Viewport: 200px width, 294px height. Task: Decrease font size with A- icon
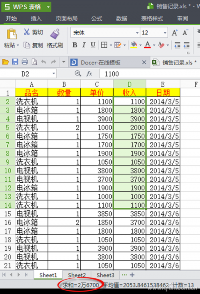tap(185, 32)
